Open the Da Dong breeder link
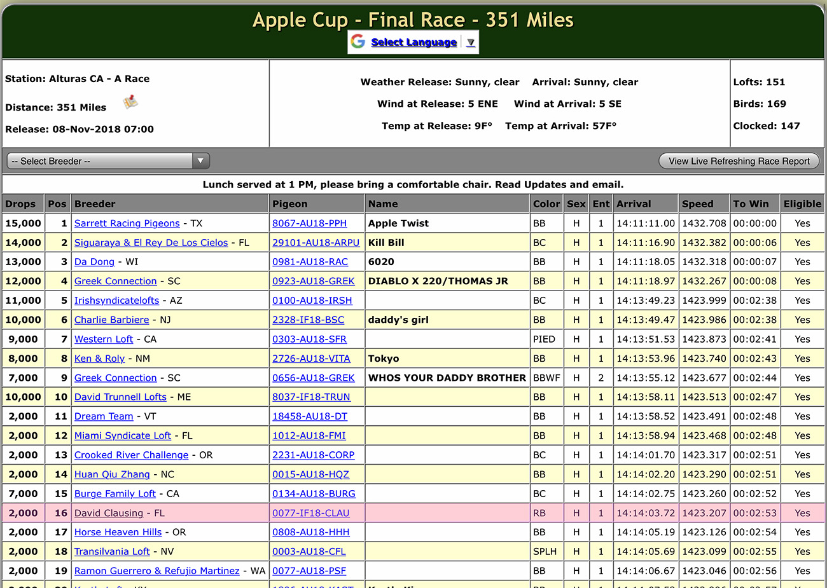Viewport: 827px width, 588px height. click(94, 262)
